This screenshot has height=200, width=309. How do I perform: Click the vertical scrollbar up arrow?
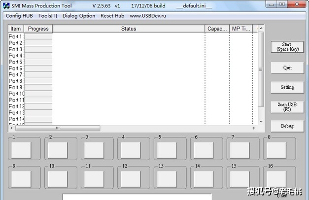tap(261, 29)
